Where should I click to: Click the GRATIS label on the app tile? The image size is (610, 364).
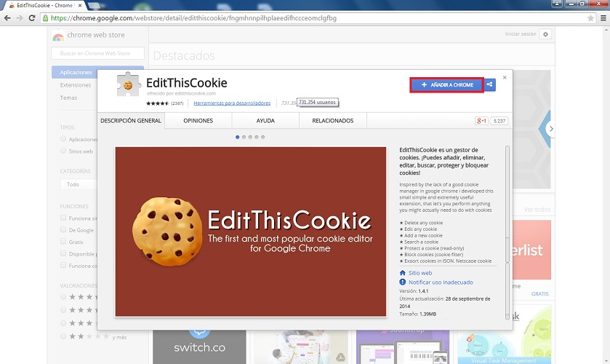tap(540, 294)
